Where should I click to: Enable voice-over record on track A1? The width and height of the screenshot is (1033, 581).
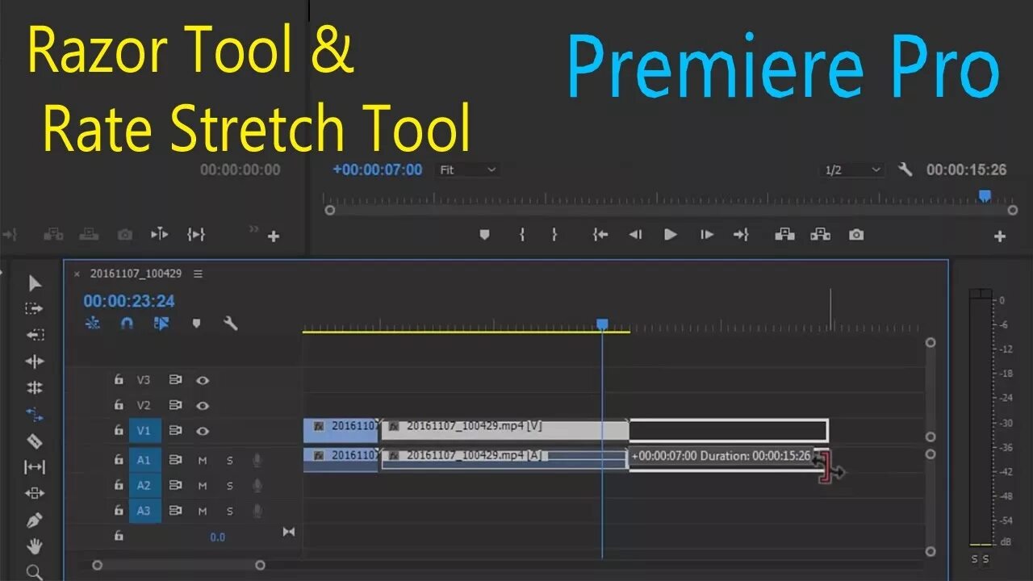click(257, 460)
